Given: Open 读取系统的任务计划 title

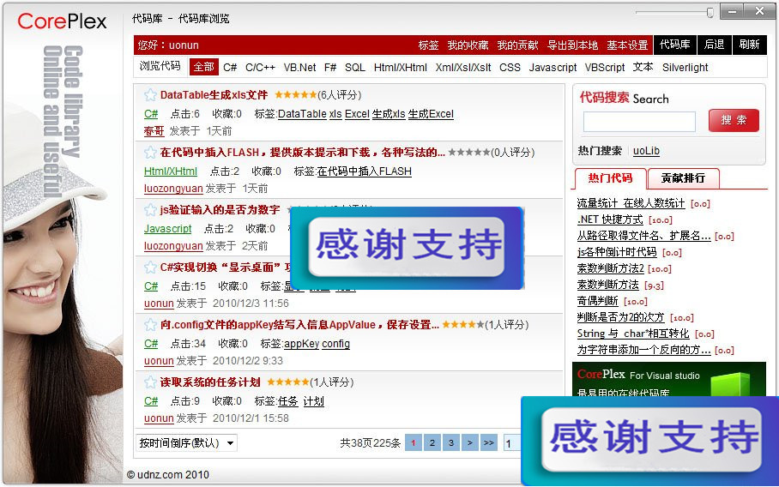Looking at the screenshot, I should click(210, 382).
